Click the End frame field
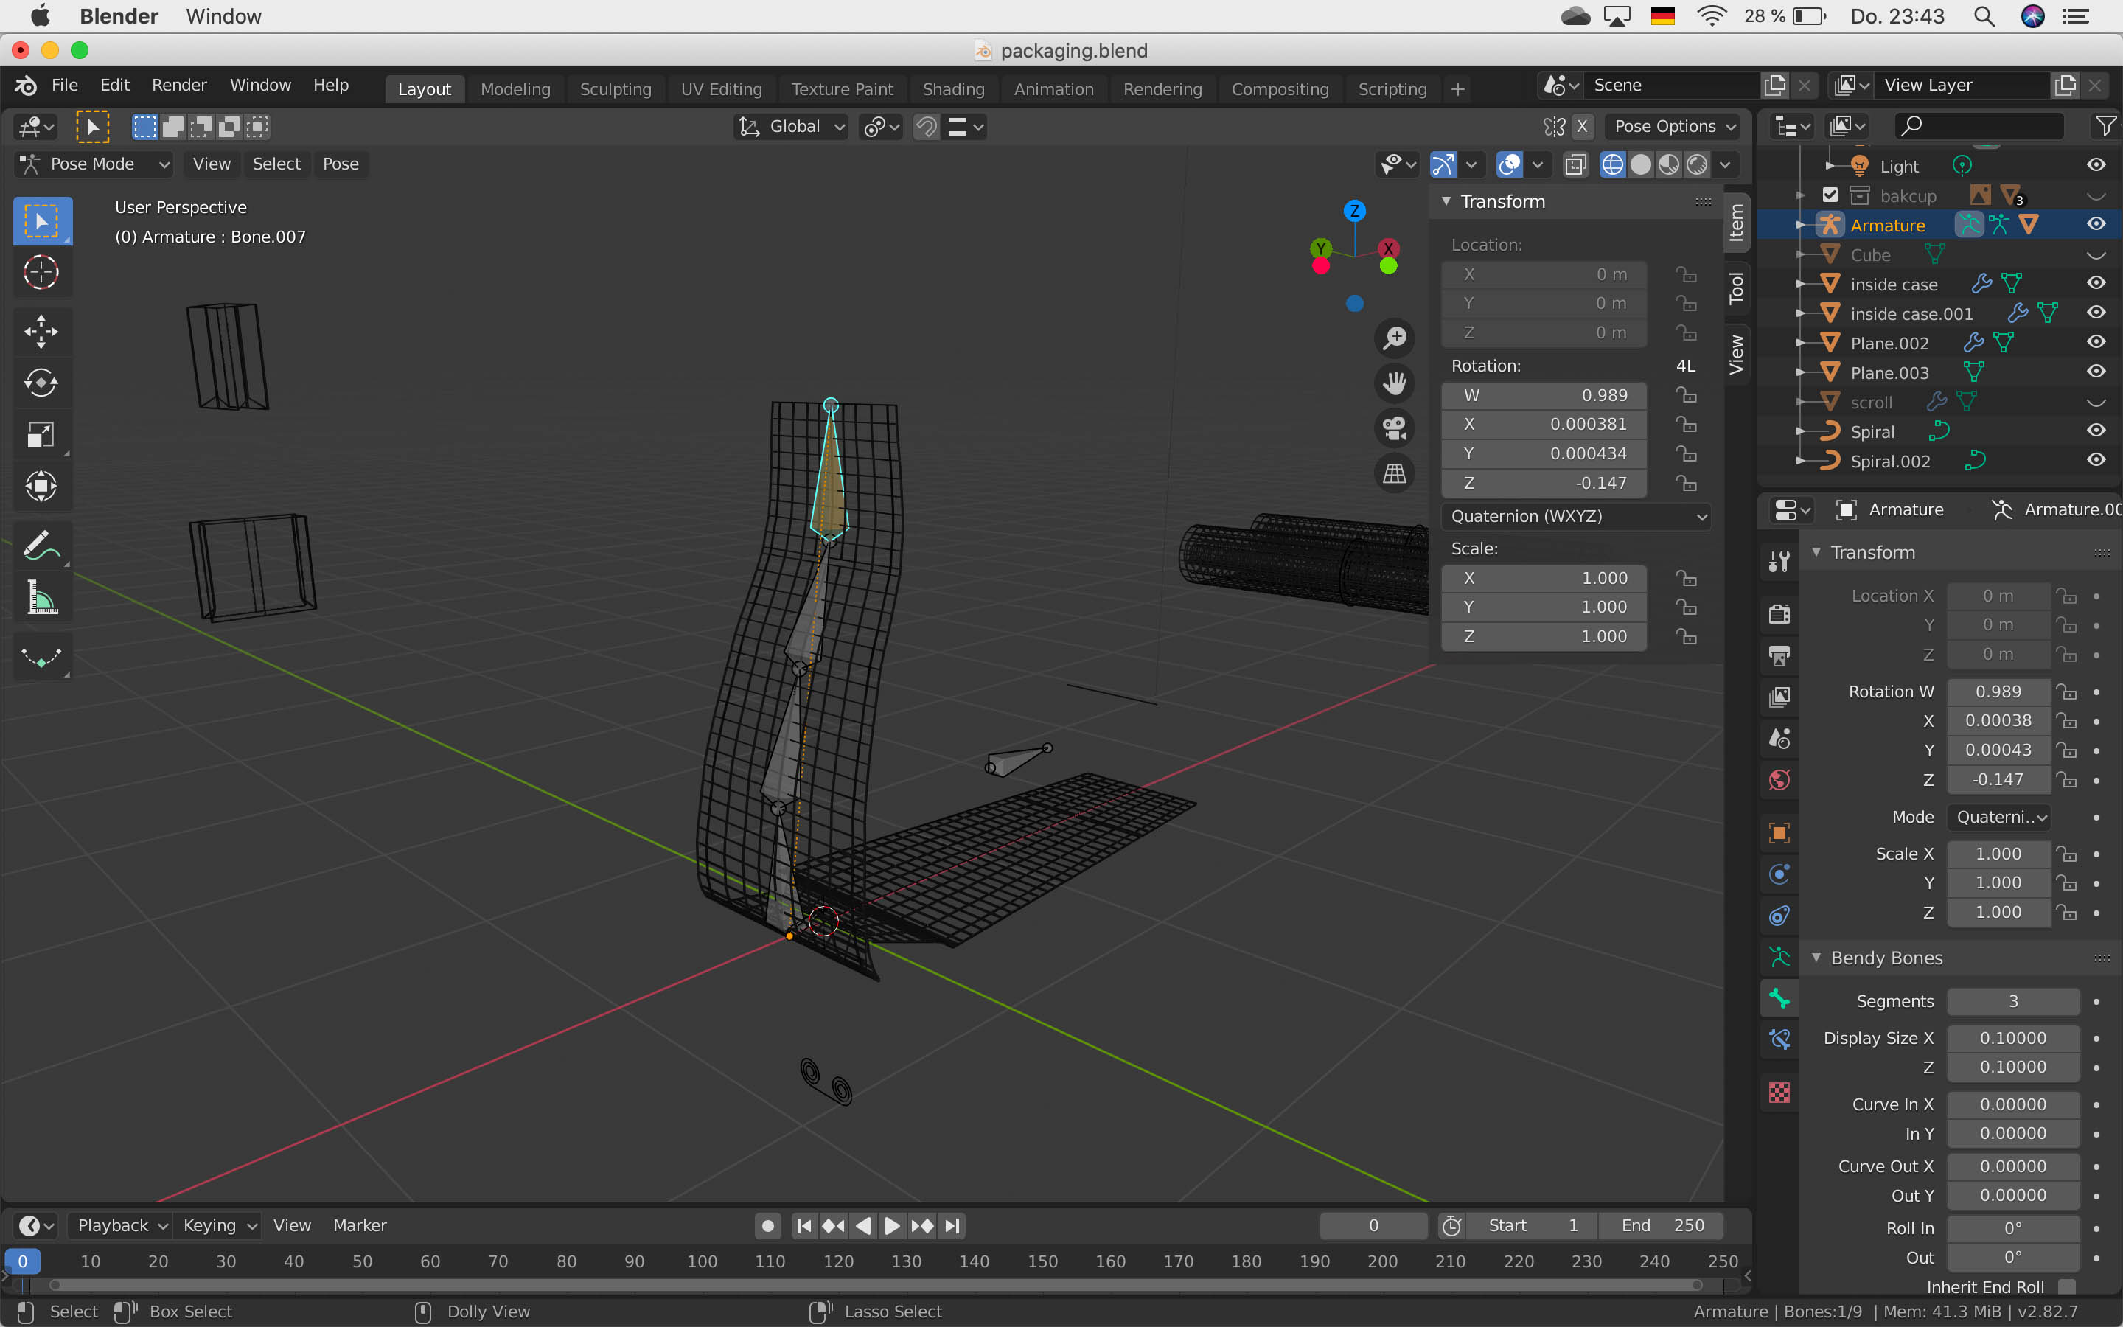Image resolution: width=2123 pixels, height=1327 pixels. (1662, 1225)
